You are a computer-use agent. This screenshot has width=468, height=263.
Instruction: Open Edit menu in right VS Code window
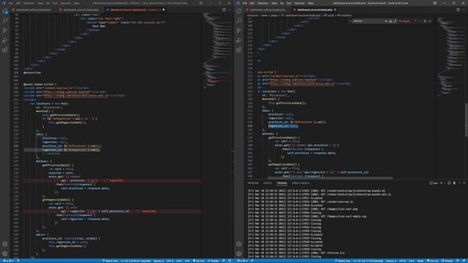(252, 3)
